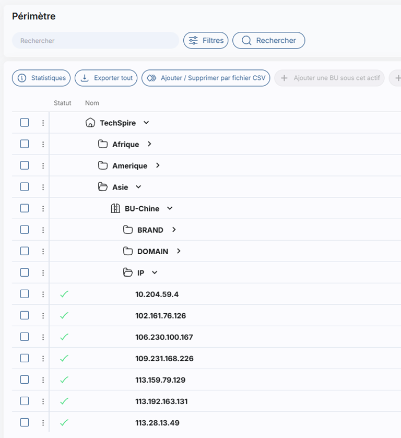Screen dimensions: 401x438
Task: Collapse the IP folder with its chevron
Action: 154,273
